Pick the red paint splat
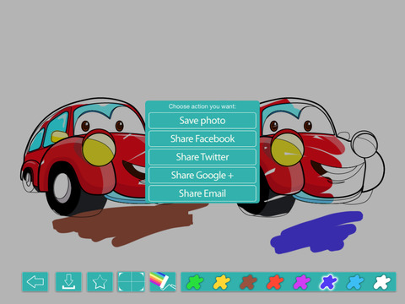405x304 pixels. click(x=275, y=282)
